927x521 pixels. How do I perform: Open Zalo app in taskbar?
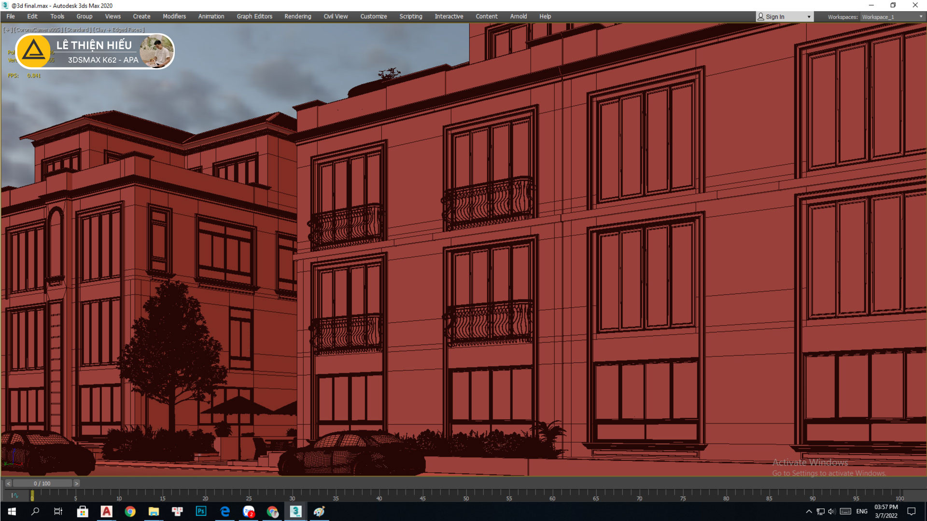point(249,511)
